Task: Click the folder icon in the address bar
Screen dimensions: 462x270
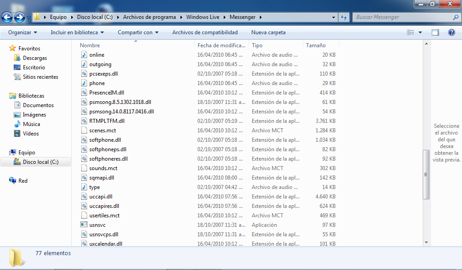Action: (x=37, y=17)
